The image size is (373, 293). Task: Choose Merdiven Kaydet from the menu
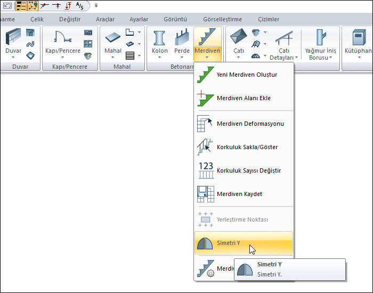(239, 194)
